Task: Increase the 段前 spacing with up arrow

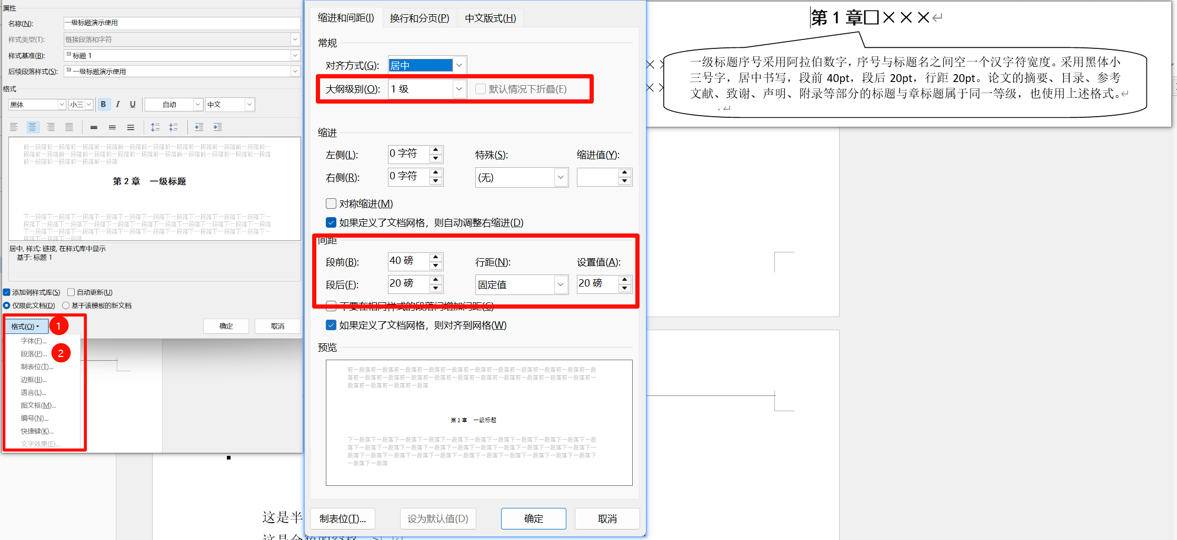Action: click(x=436, y=257)
